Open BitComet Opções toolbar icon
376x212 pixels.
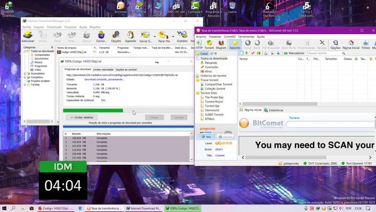click(335, 45)
